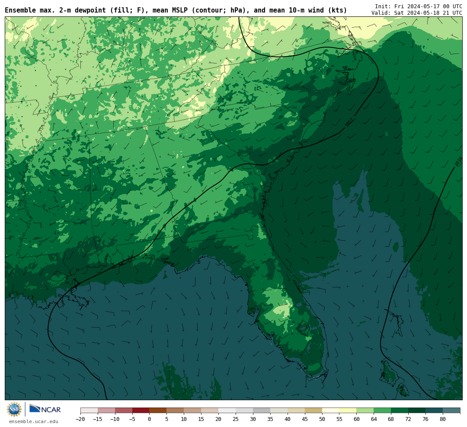This screenshot has width=467, height=427.
Task: Select the chart title text
Action: [176, 10]
